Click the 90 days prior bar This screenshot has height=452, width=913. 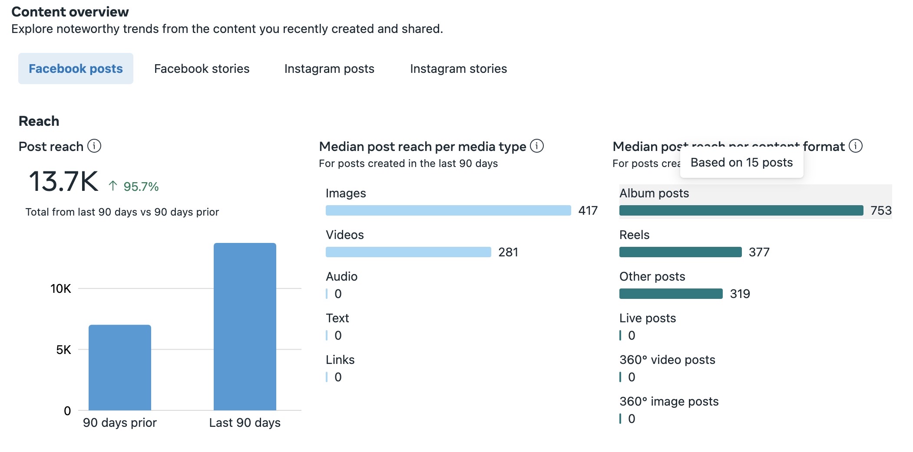coord(120,367)
